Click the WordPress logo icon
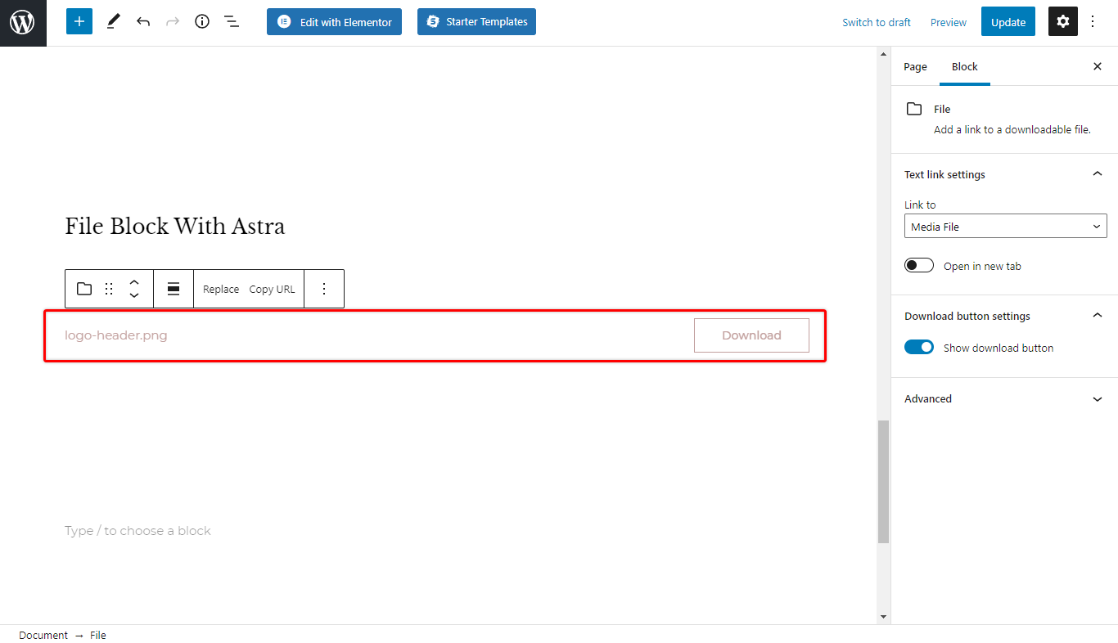This screenshot has height=643, width=1118. tap(22, 22)
